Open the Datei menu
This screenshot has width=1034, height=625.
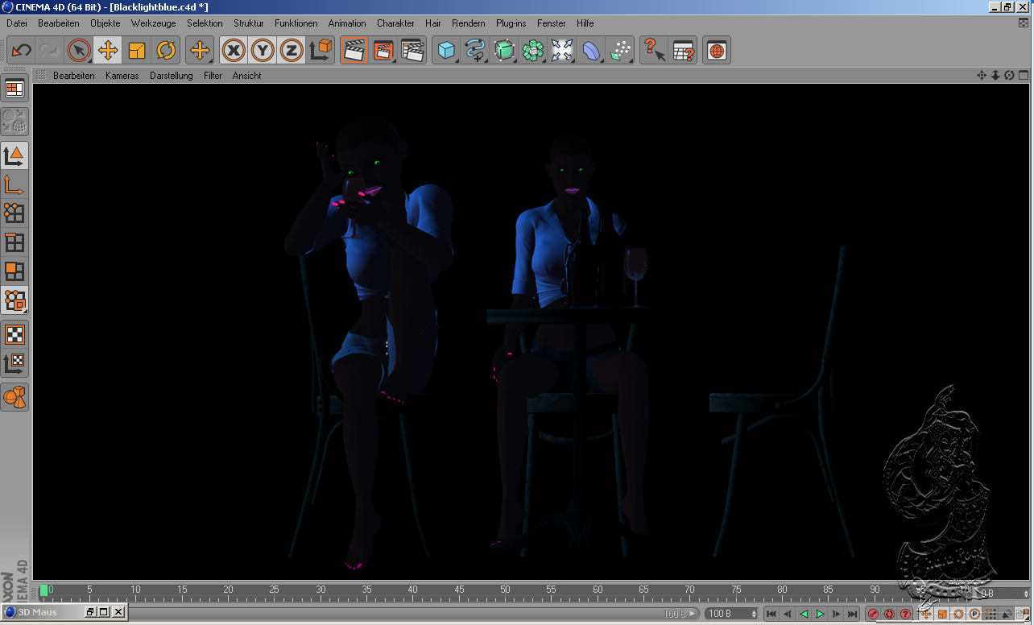tap(17, 23)
